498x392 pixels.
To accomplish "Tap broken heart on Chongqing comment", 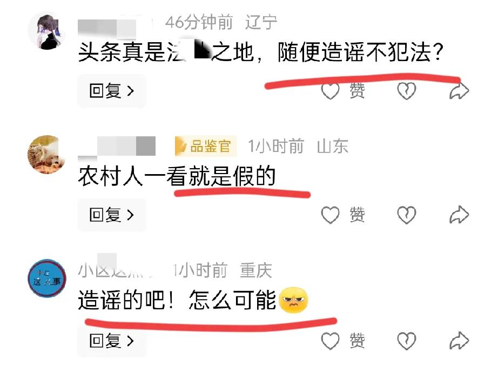I will coord(407,341).
